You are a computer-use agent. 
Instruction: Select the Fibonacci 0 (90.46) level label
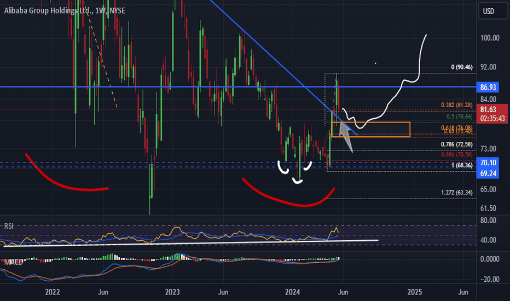462,67
